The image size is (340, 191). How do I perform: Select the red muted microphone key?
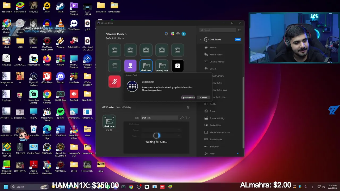coord(114,81)
